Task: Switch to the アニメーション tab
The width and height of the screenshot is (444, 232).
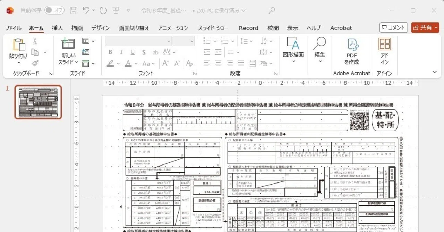Action: click(173, 28)
